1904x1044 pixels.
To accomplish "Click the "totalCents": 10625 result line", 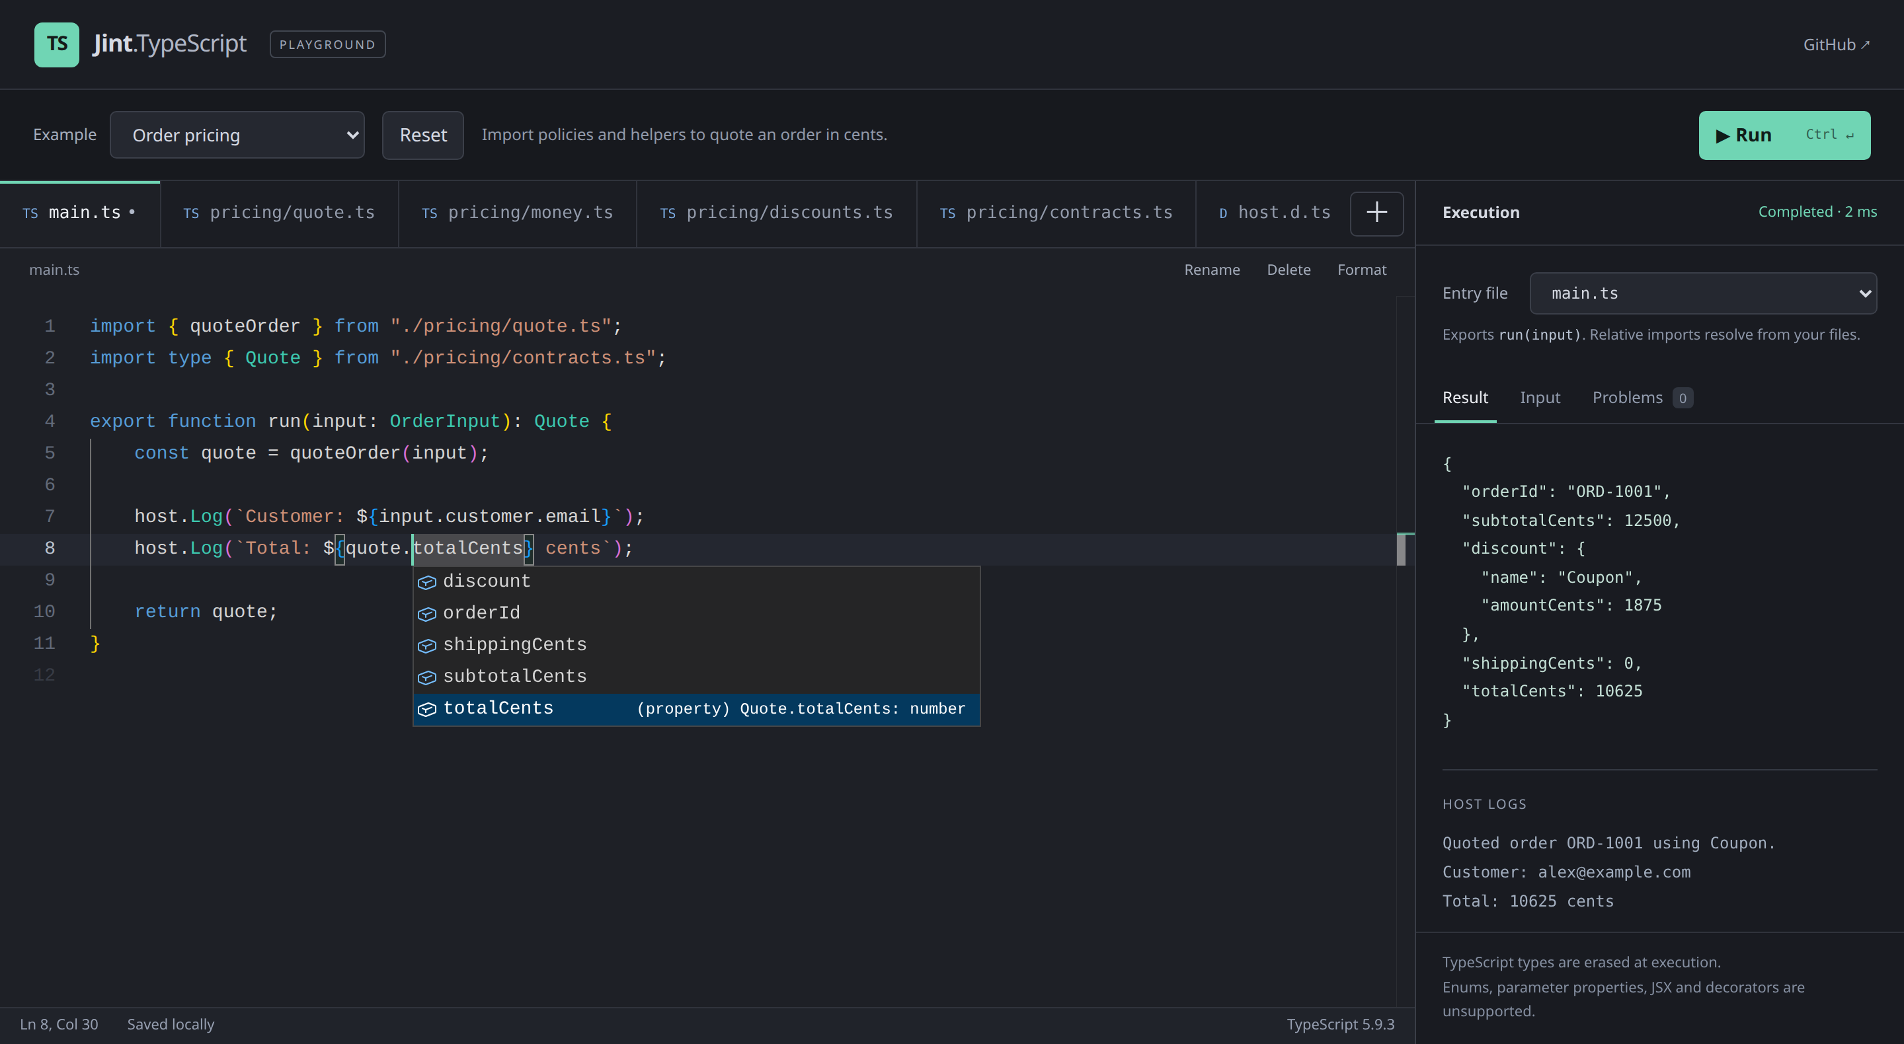I will tap(1552, 692).
